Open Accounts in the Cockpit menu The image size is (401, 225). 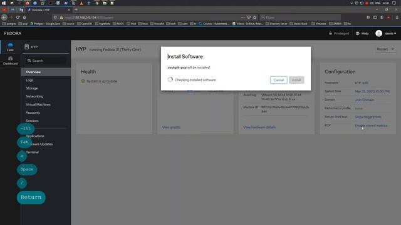33,112
